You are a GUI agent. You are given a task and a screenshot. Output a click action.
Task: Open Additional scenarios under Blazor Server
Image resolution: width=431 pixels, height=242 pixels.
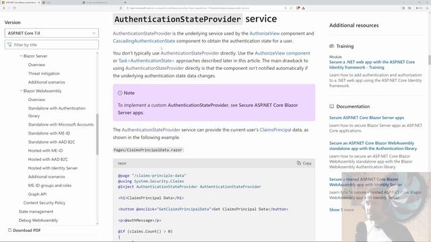coord(46,82)
